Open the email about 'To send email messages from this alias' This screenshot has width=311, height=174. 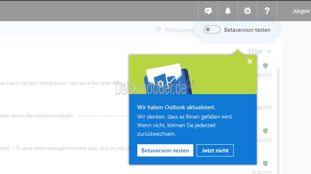[x=65, y=148]
